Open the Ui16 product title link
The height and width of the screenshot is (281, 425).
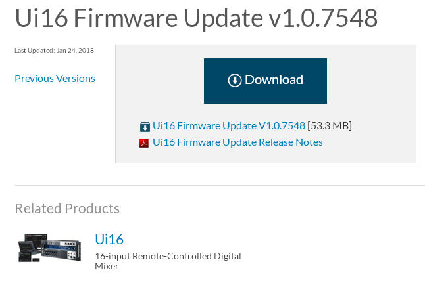pyautogui.click(x=109, y=239)
